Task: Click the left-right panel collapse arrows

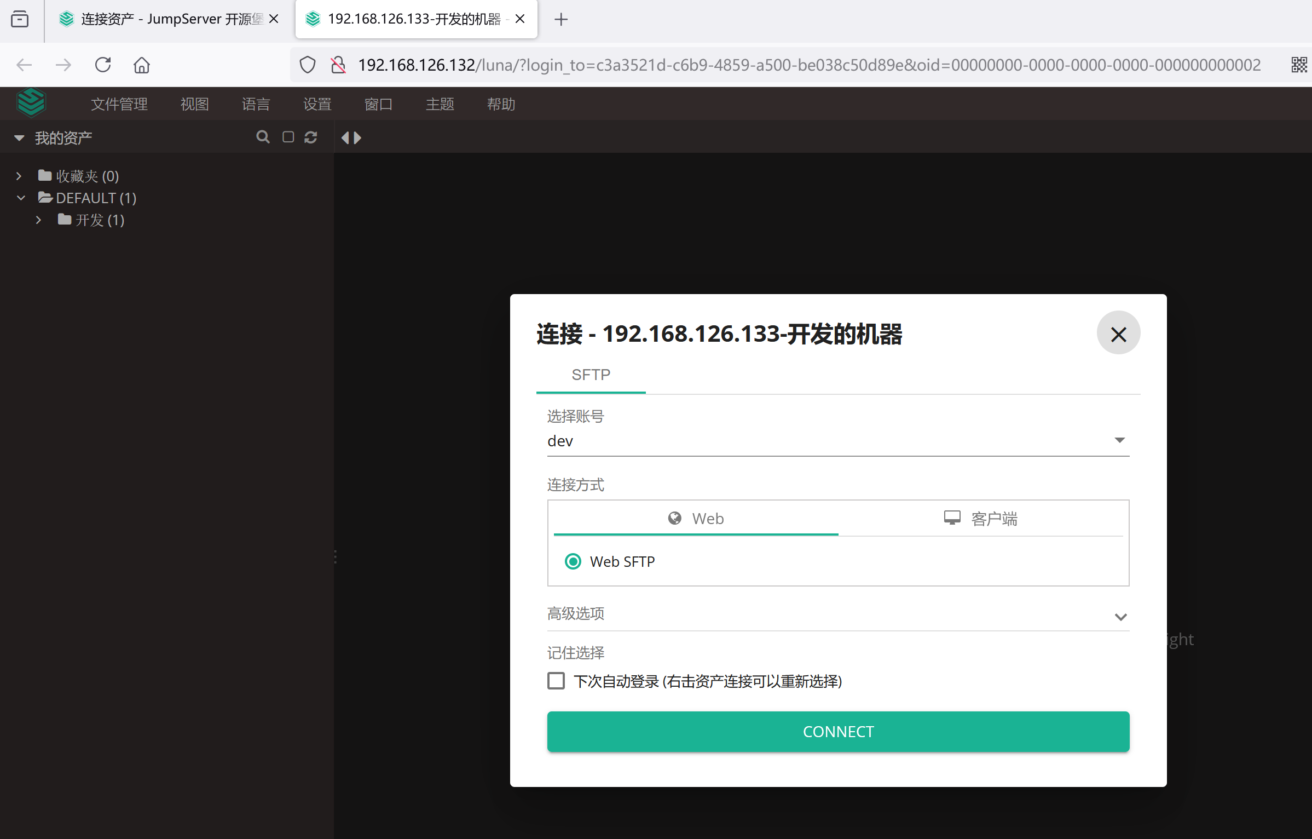Action: [x=351, y=137]
